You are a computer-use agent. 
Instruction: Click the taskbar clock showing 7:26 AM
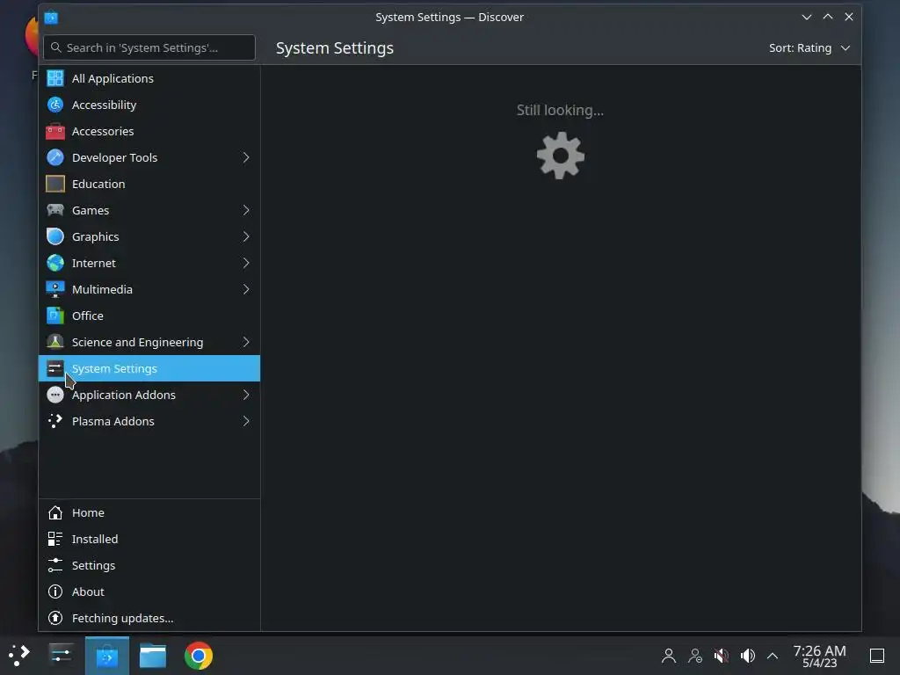819,656
